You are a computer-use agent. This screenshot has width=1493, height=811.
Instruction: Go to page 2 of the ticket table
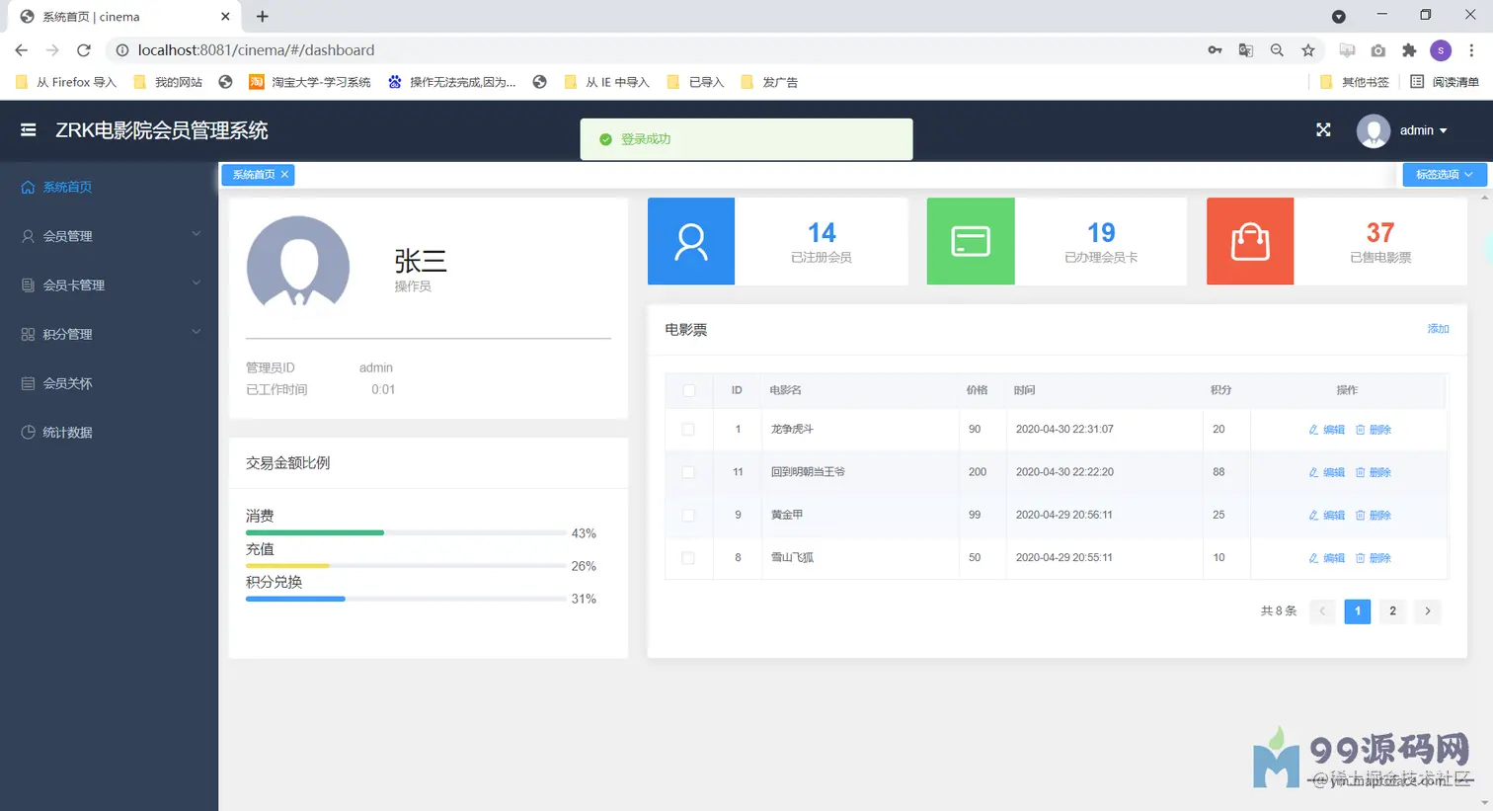pos(1392,611)
